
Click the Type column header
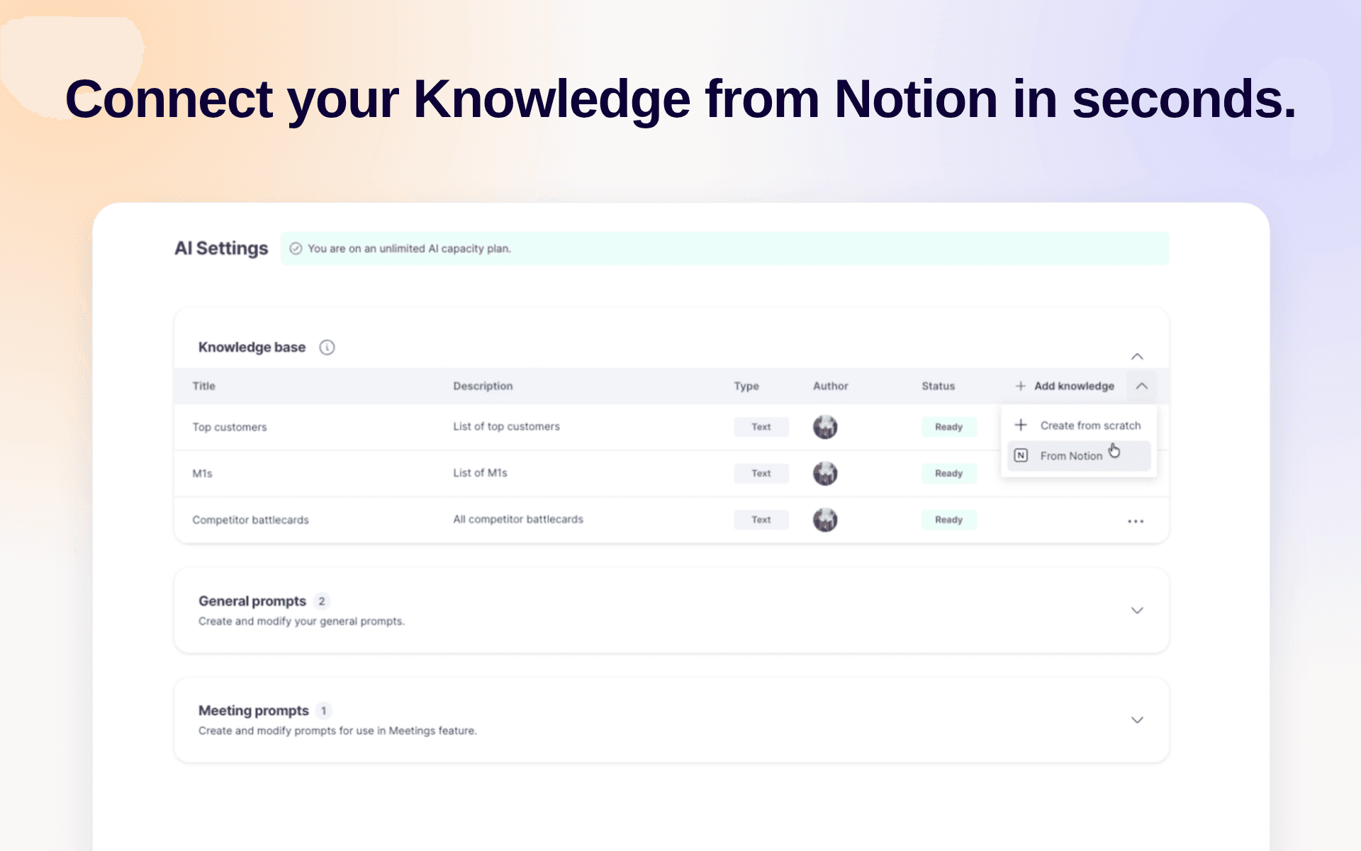tap(746, 386)
